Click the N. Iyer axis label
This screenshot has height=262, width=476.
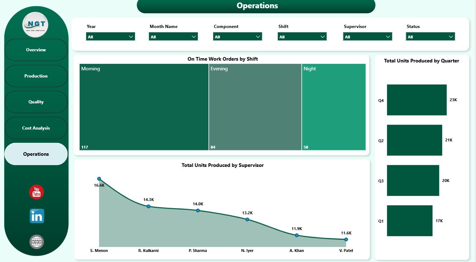click(x=247, y=251)
